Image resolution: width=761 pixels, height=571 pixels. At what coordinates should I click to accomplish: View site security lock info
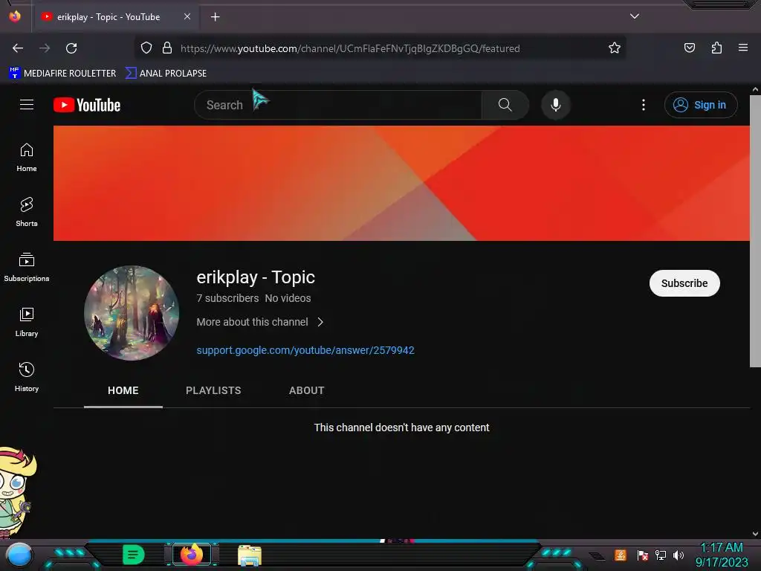coord(167,48)
